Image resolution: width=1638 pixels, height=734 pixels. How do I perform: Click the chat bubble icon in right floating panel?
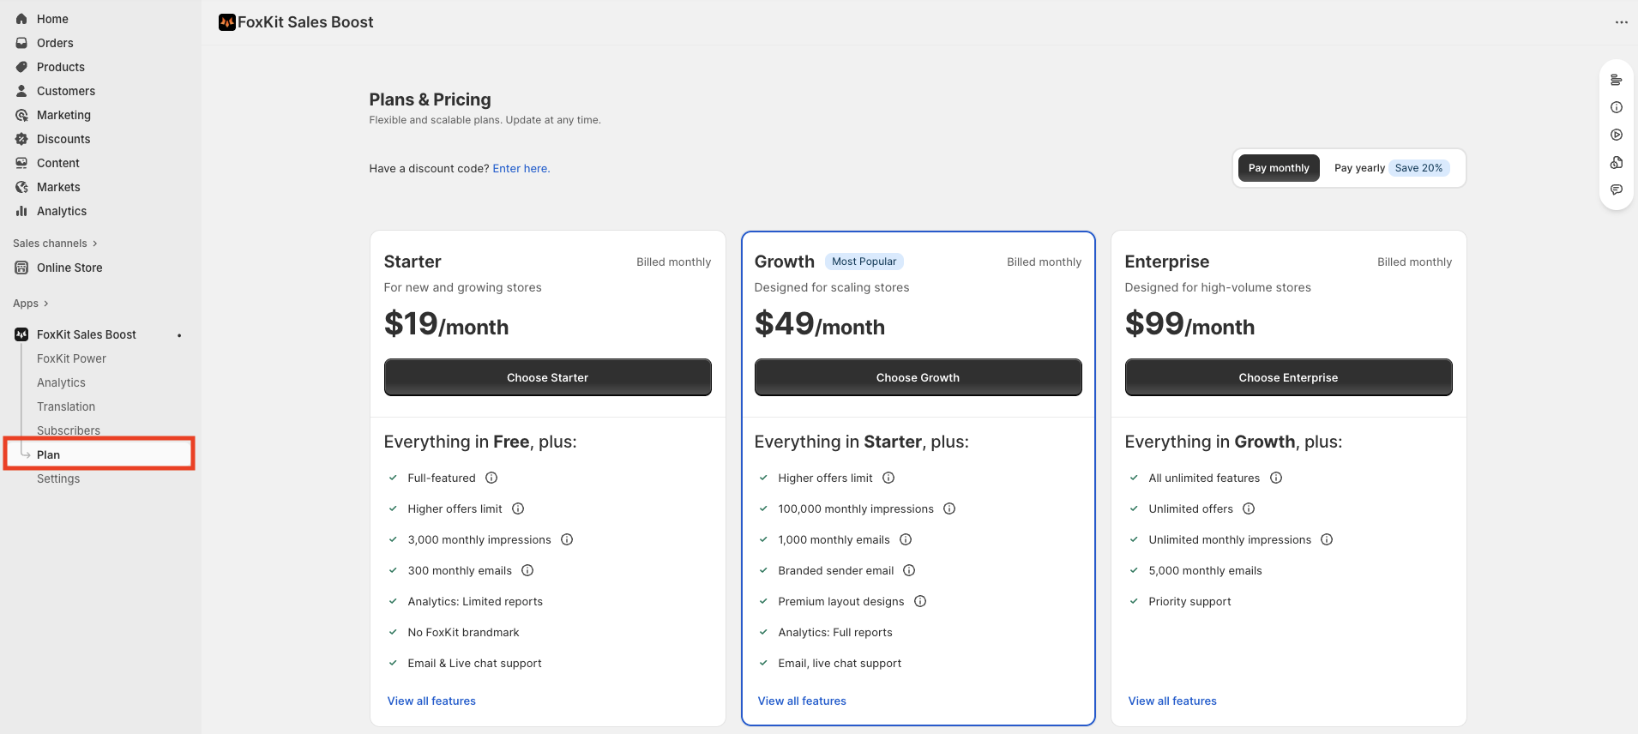click(1617, 190)
